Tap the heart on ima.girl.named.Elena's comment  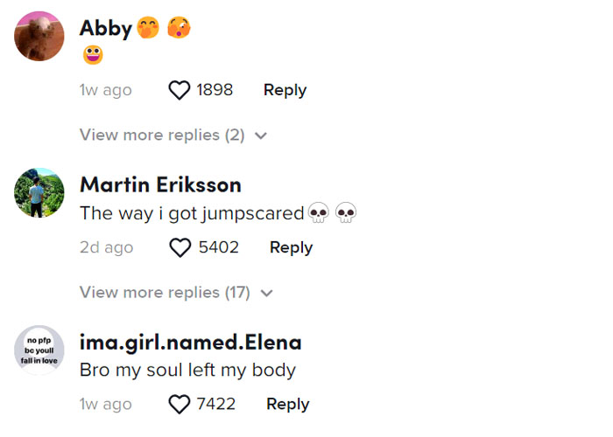click(179, 404)
